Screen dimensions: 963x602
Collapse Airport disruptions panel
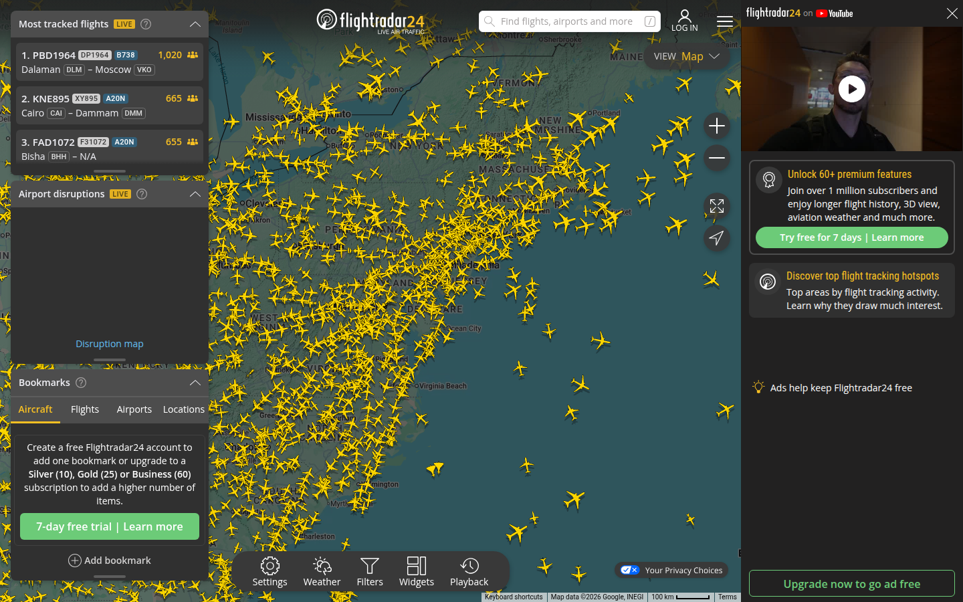195,194
